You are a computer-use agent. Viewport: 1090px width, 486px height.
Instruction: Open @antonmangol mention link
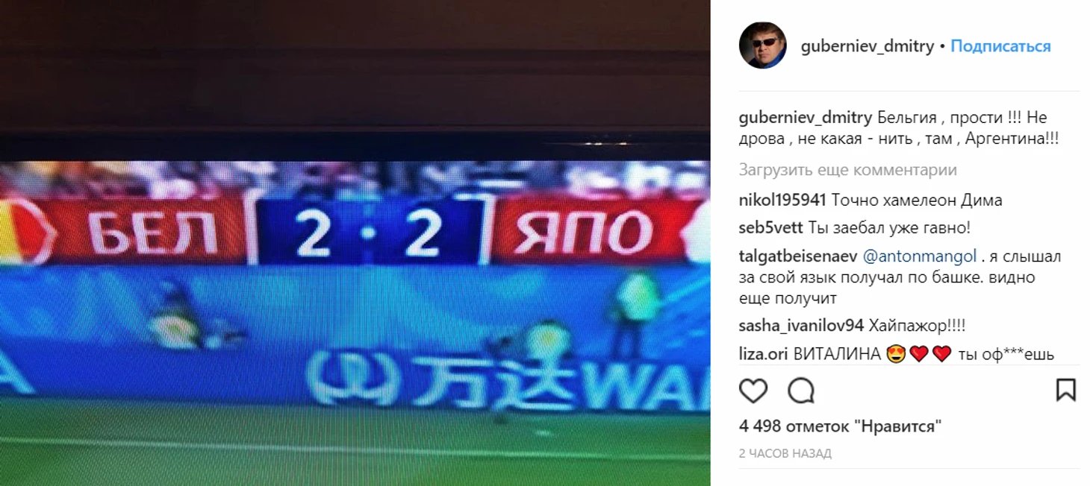click(919, 256)
